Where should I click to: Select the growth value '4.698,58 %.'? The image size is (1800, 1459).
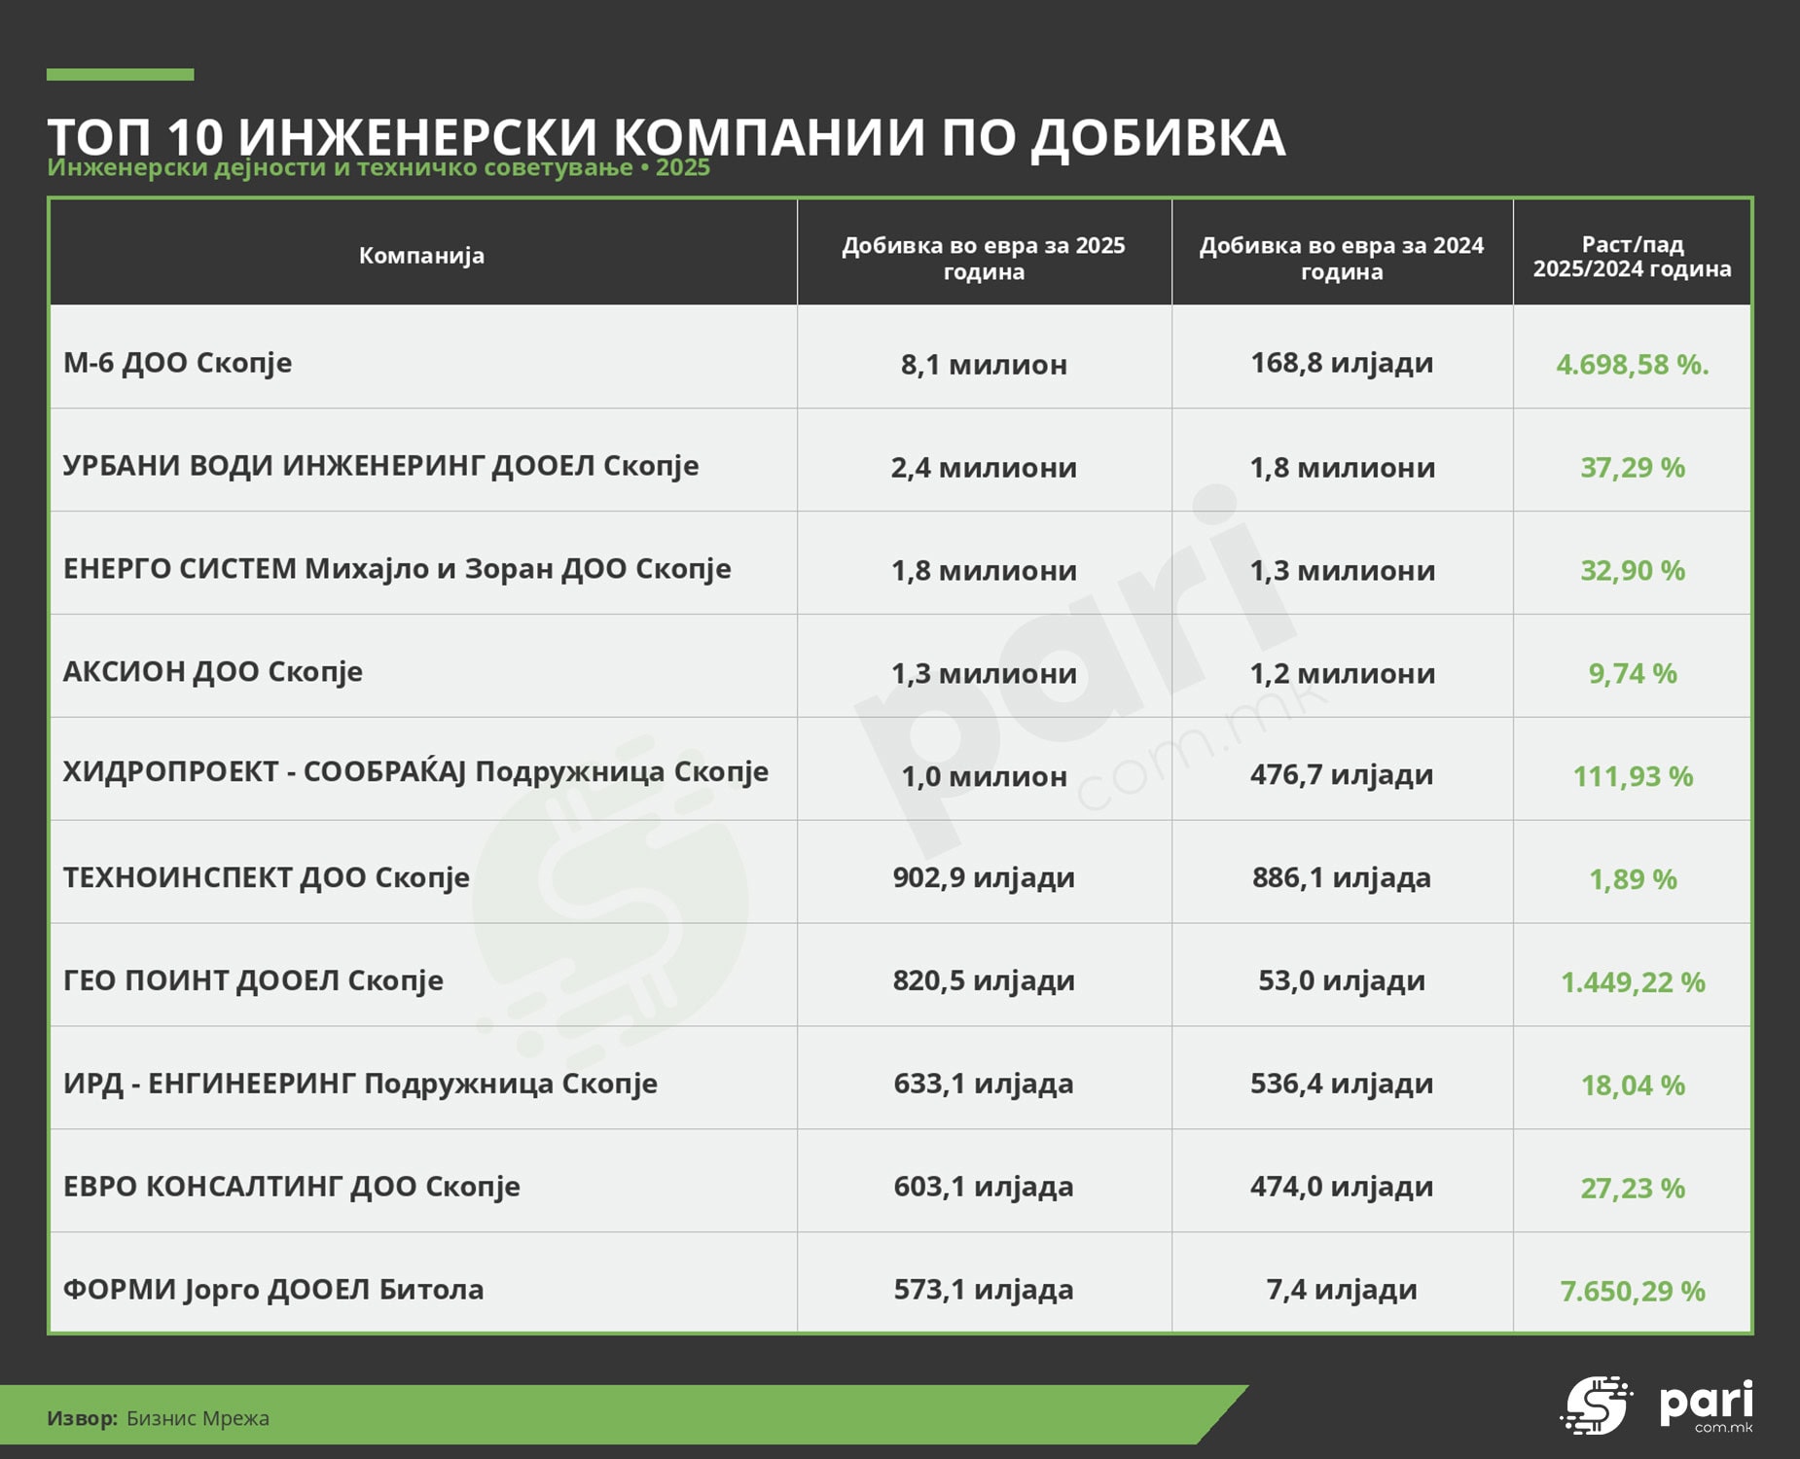tap(1633, 365)
